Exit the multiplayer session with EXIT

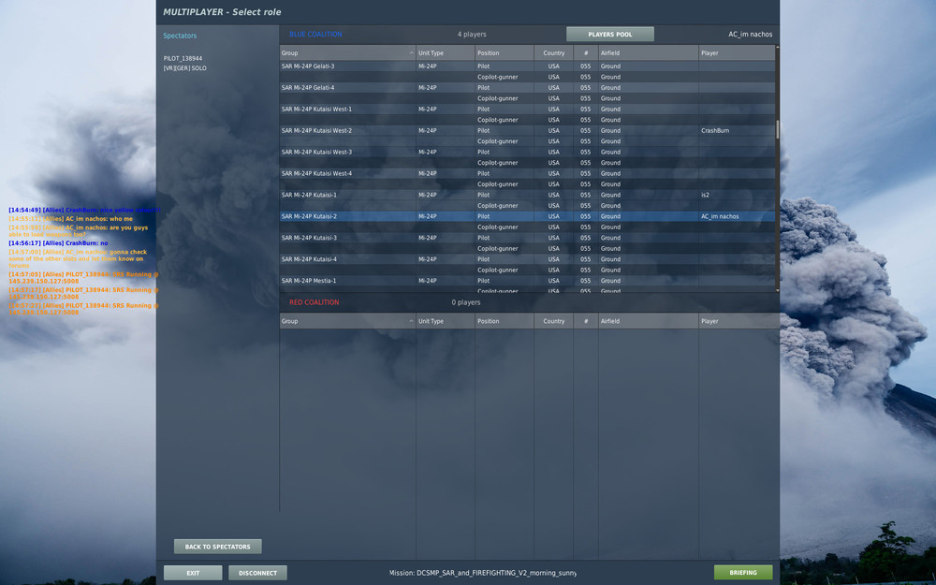[x=193, y=573]
